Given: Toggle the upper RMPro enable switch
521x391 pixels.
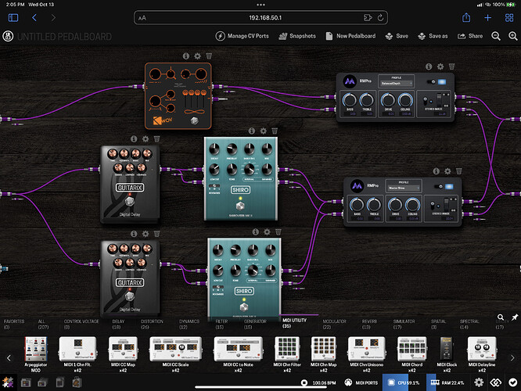Looking at the screenshot, I should [431, 82].
